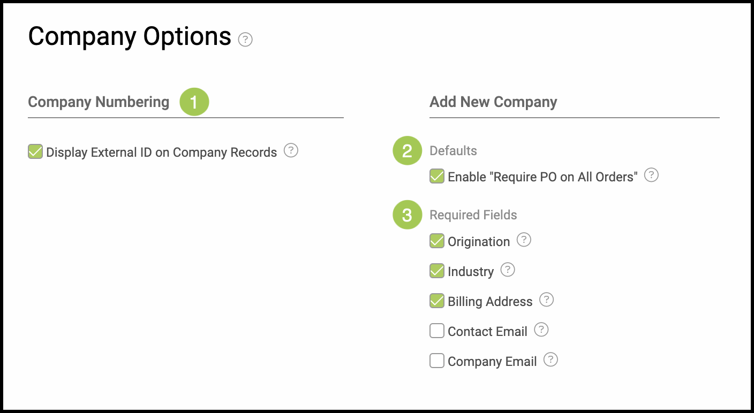Open help icon beside Company Options title
The image size is (754, 413).
245,40
